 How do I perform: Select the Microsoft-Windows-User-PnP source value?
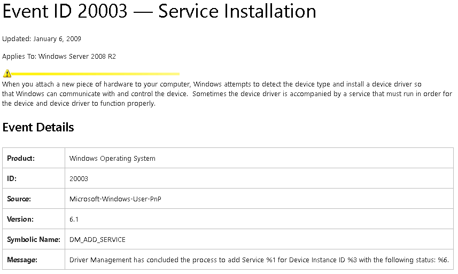pyautogui.click(x=115, y=199)
